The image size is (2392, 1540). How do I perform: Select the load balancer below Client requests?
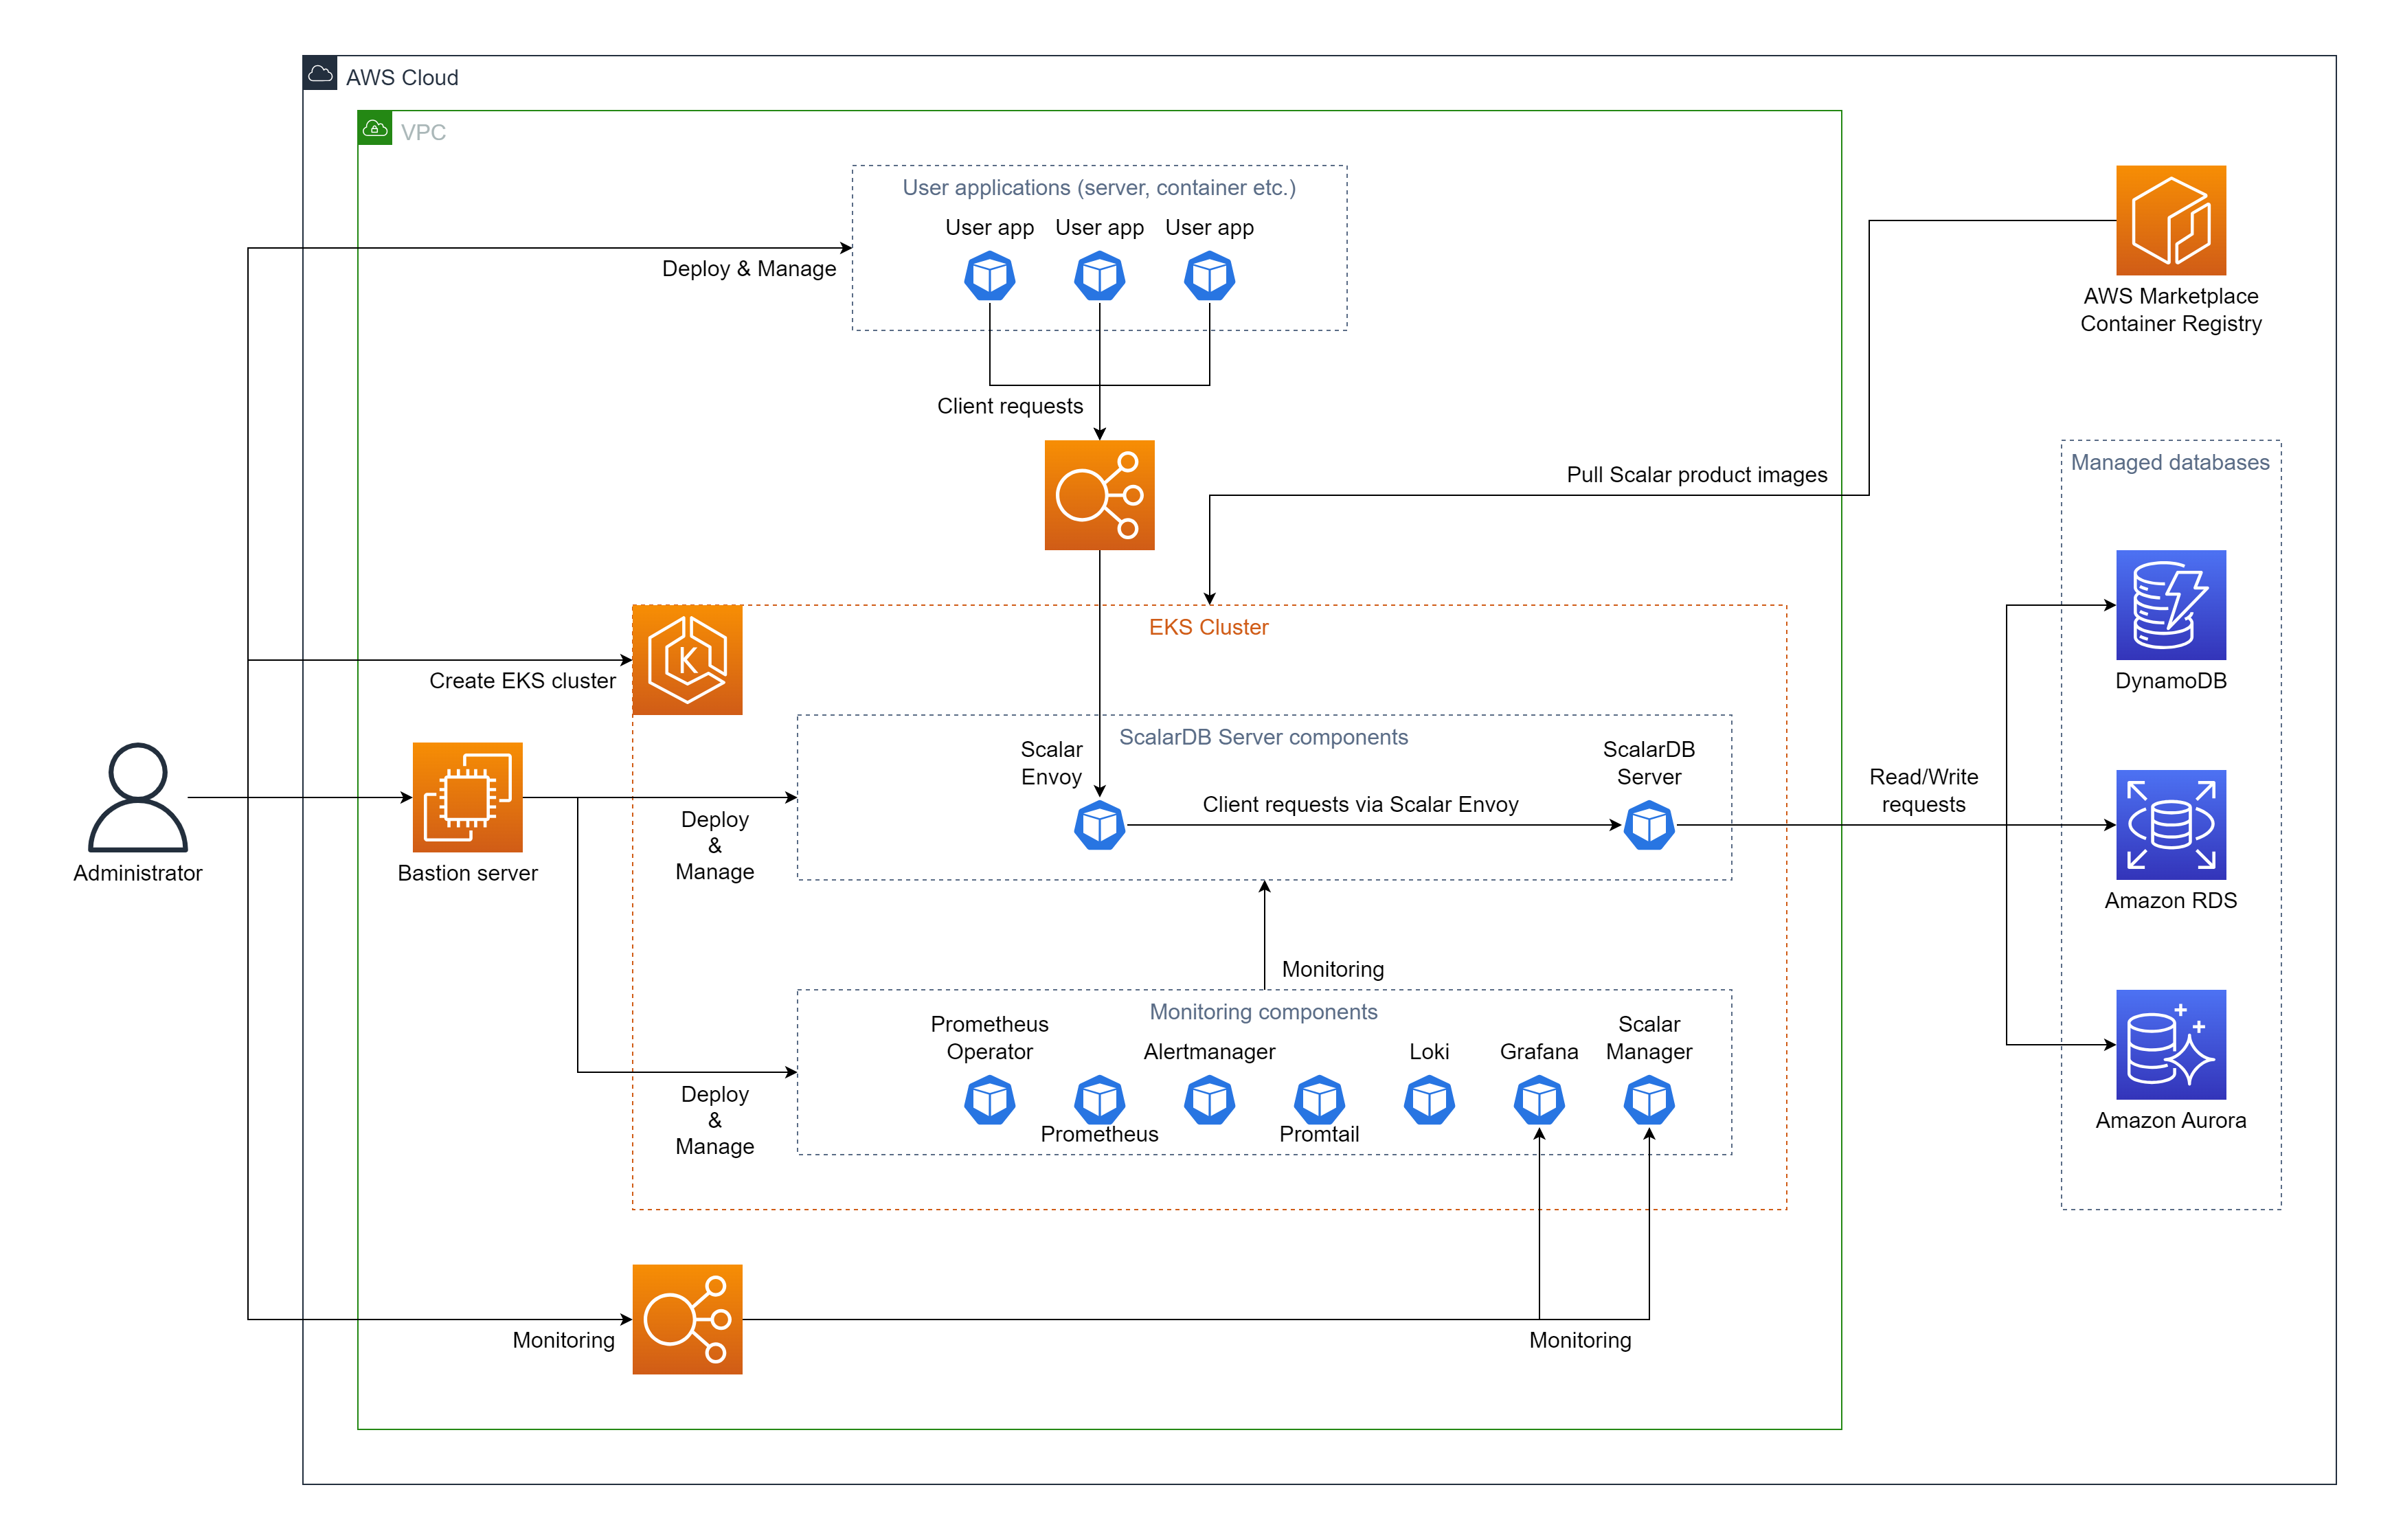(x=1099, y=495)
